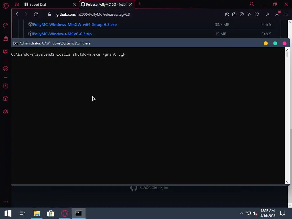Search in tabs magnifier icon
The width and height of the screenshot is (292, 219).
coord(252,4)
